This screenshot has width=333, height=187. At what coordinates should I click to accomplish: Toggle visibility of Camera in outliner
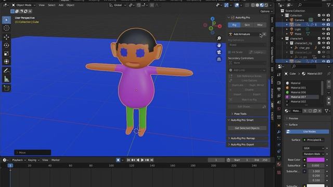pyautogui.click(x=324, y=20)
